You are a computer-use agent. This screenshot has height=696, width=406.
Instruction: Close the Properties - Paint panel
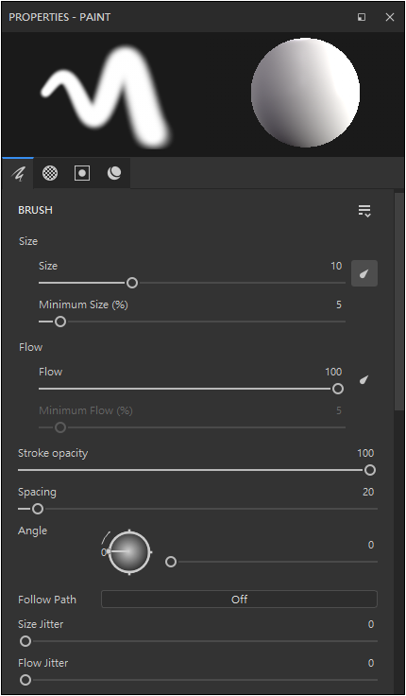point(390,17)
